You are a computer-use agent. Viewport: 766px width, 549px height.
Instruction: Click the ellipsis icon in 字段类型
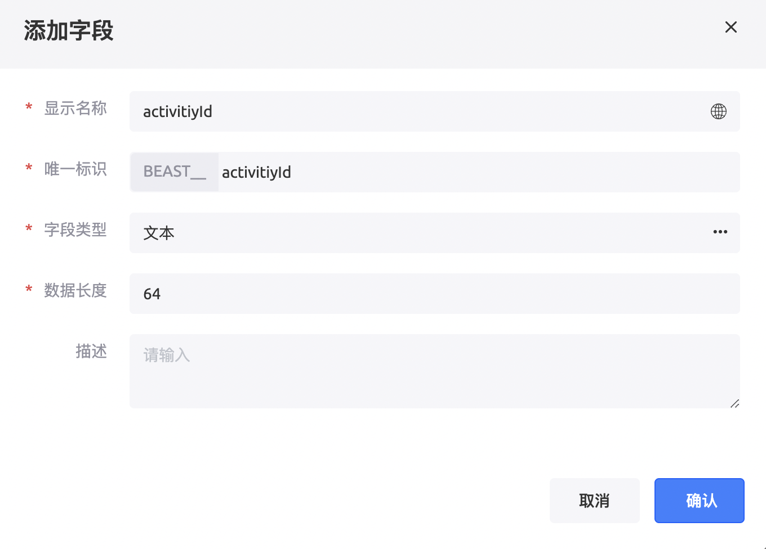point(720,232)
